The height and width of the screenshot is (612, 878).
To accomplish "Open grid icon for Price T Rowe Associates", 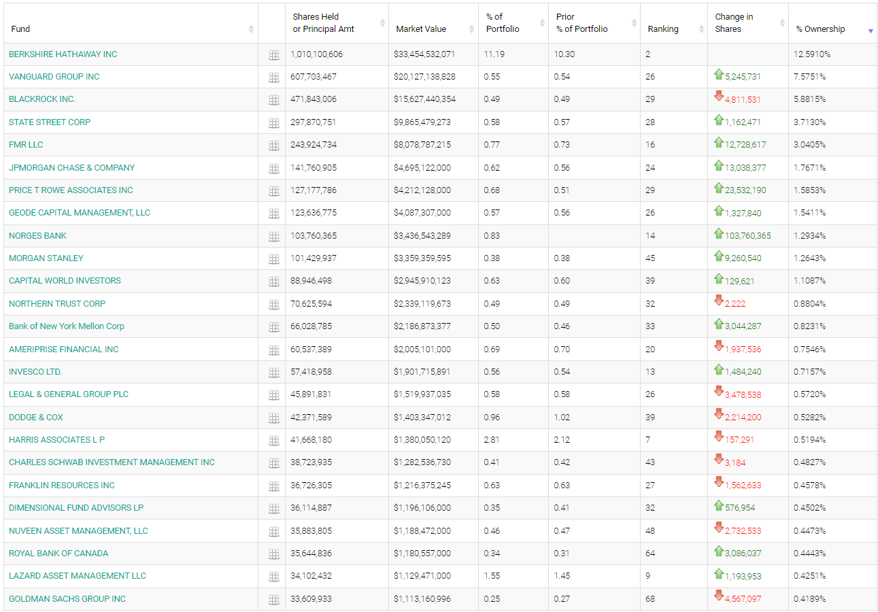I will pyautogui.click(x=274, y=191).
